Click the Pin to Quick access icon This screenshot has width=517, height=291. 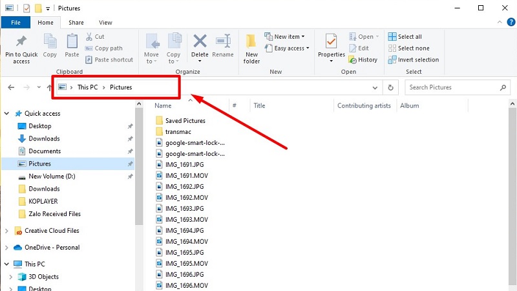point(21,41)
